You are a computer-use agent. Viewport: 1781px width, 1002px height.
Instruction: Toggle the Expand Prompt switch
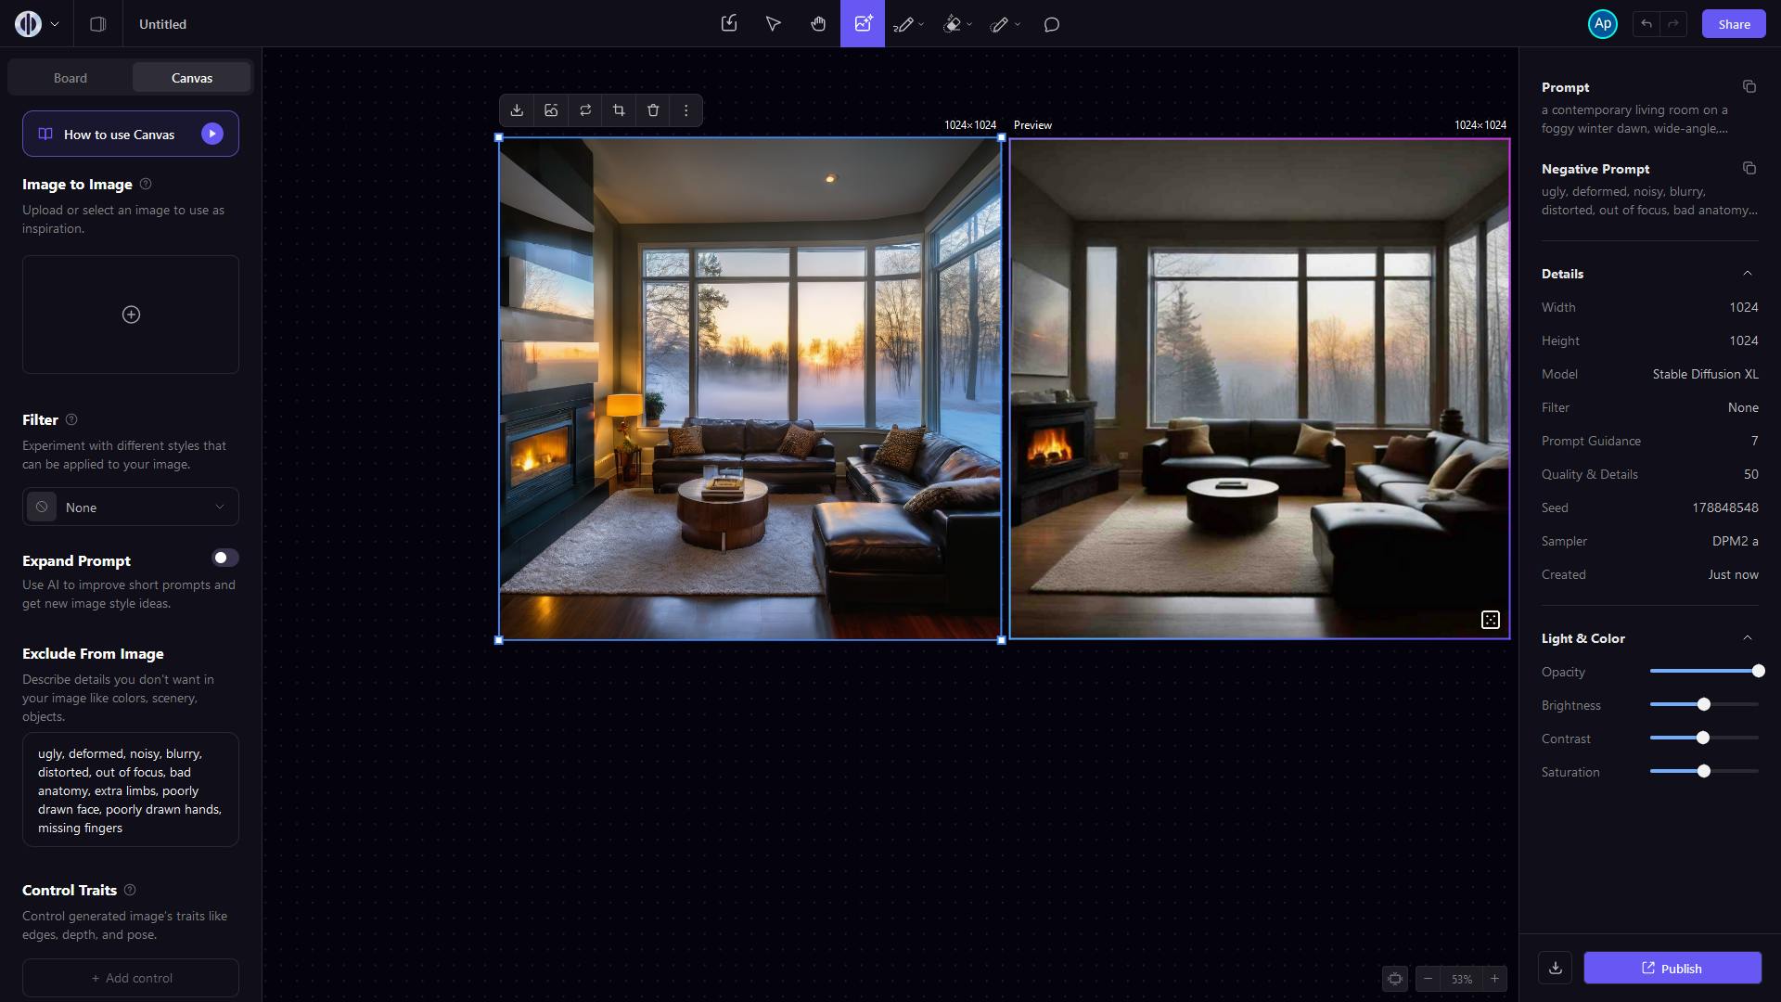tap(224, 558)
